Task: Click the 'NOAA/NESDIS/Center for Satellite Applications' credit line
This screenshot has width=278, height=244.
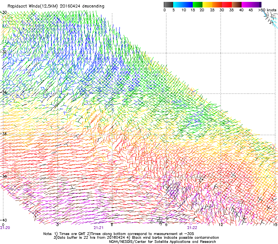Action: point(162,242)
